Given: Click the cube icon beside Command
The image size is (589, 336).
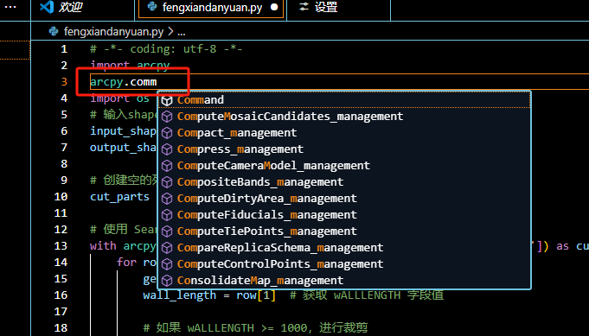Looking at the screenshot, I should [167, 100].
